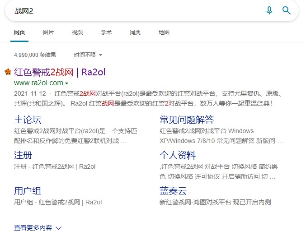Expand 查看更多内容 to show more

coord(38,228)
